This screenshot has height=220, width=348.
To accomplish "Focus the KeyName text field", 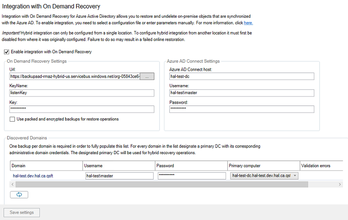I will 81,93.
